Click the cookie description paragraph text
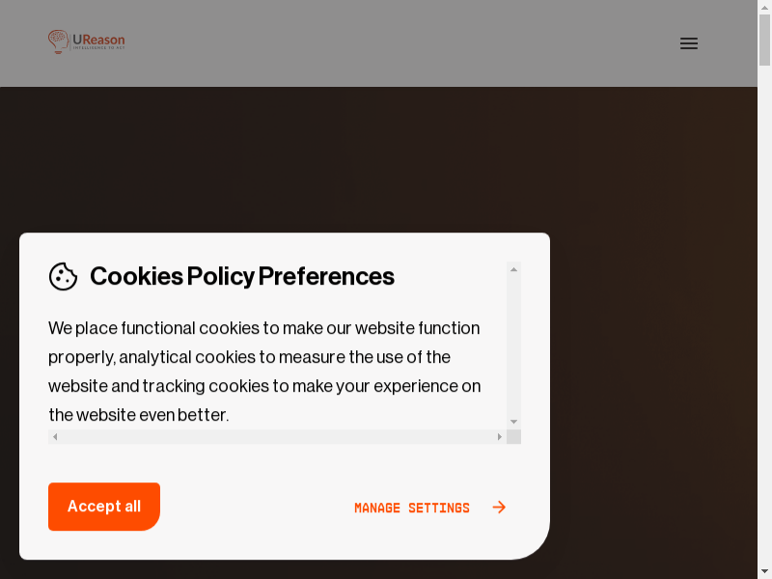This screenshot has height=579, width=772. pyautogui.click(x=264, y=372)
